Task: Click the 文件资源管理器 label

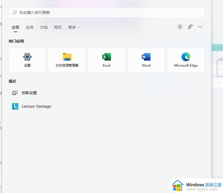Action: pos(67,66)
